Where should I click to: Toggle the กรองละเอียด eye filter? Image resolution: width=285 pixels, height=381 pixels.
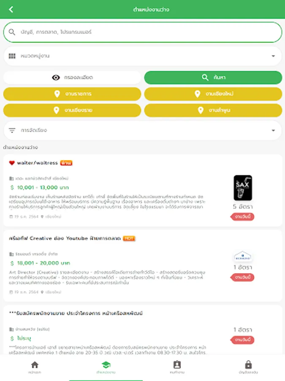click(72, 77)
